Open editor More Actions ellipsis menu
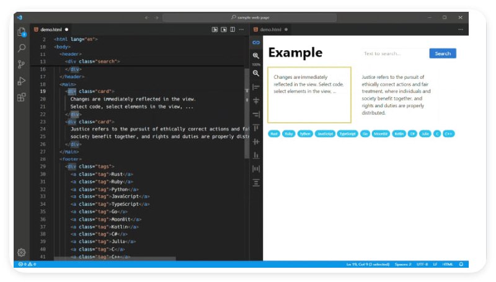 coord(241,29)
